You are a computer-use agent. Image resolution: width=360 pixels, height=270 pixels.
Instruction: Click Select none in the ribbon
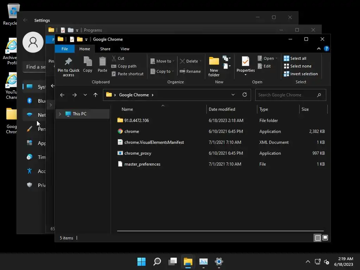pos(298,66)
